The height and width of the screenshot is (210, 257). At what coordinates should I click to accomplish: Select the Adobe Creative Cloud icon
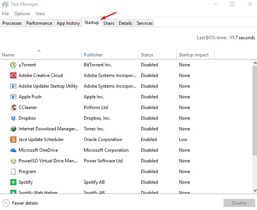click(13, 75)
